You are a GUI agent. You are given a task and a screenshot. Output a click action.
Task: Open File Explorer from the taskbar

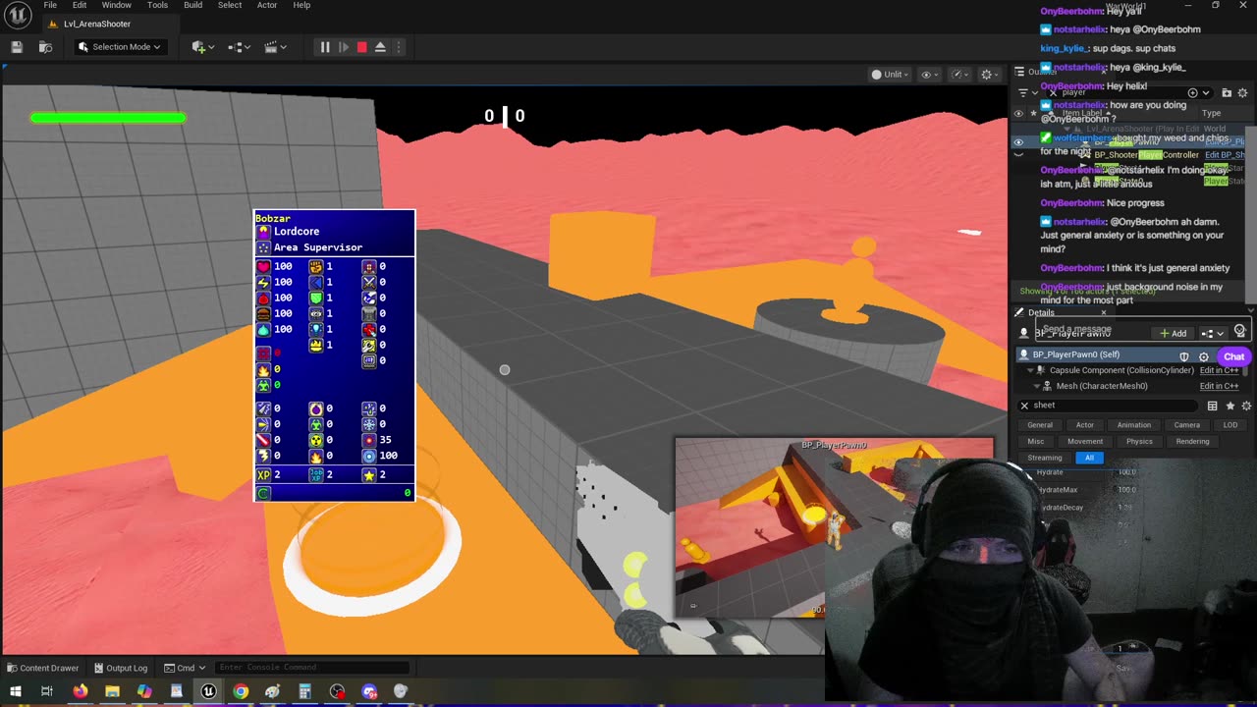click(x=112, y=691)
